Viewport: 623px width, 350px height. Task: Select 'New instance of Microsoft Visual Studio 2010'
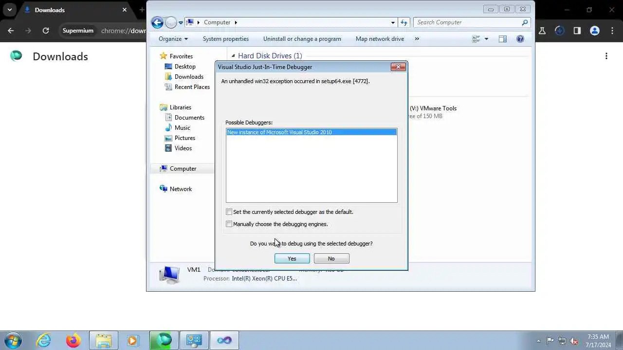(x=311, y=132)
